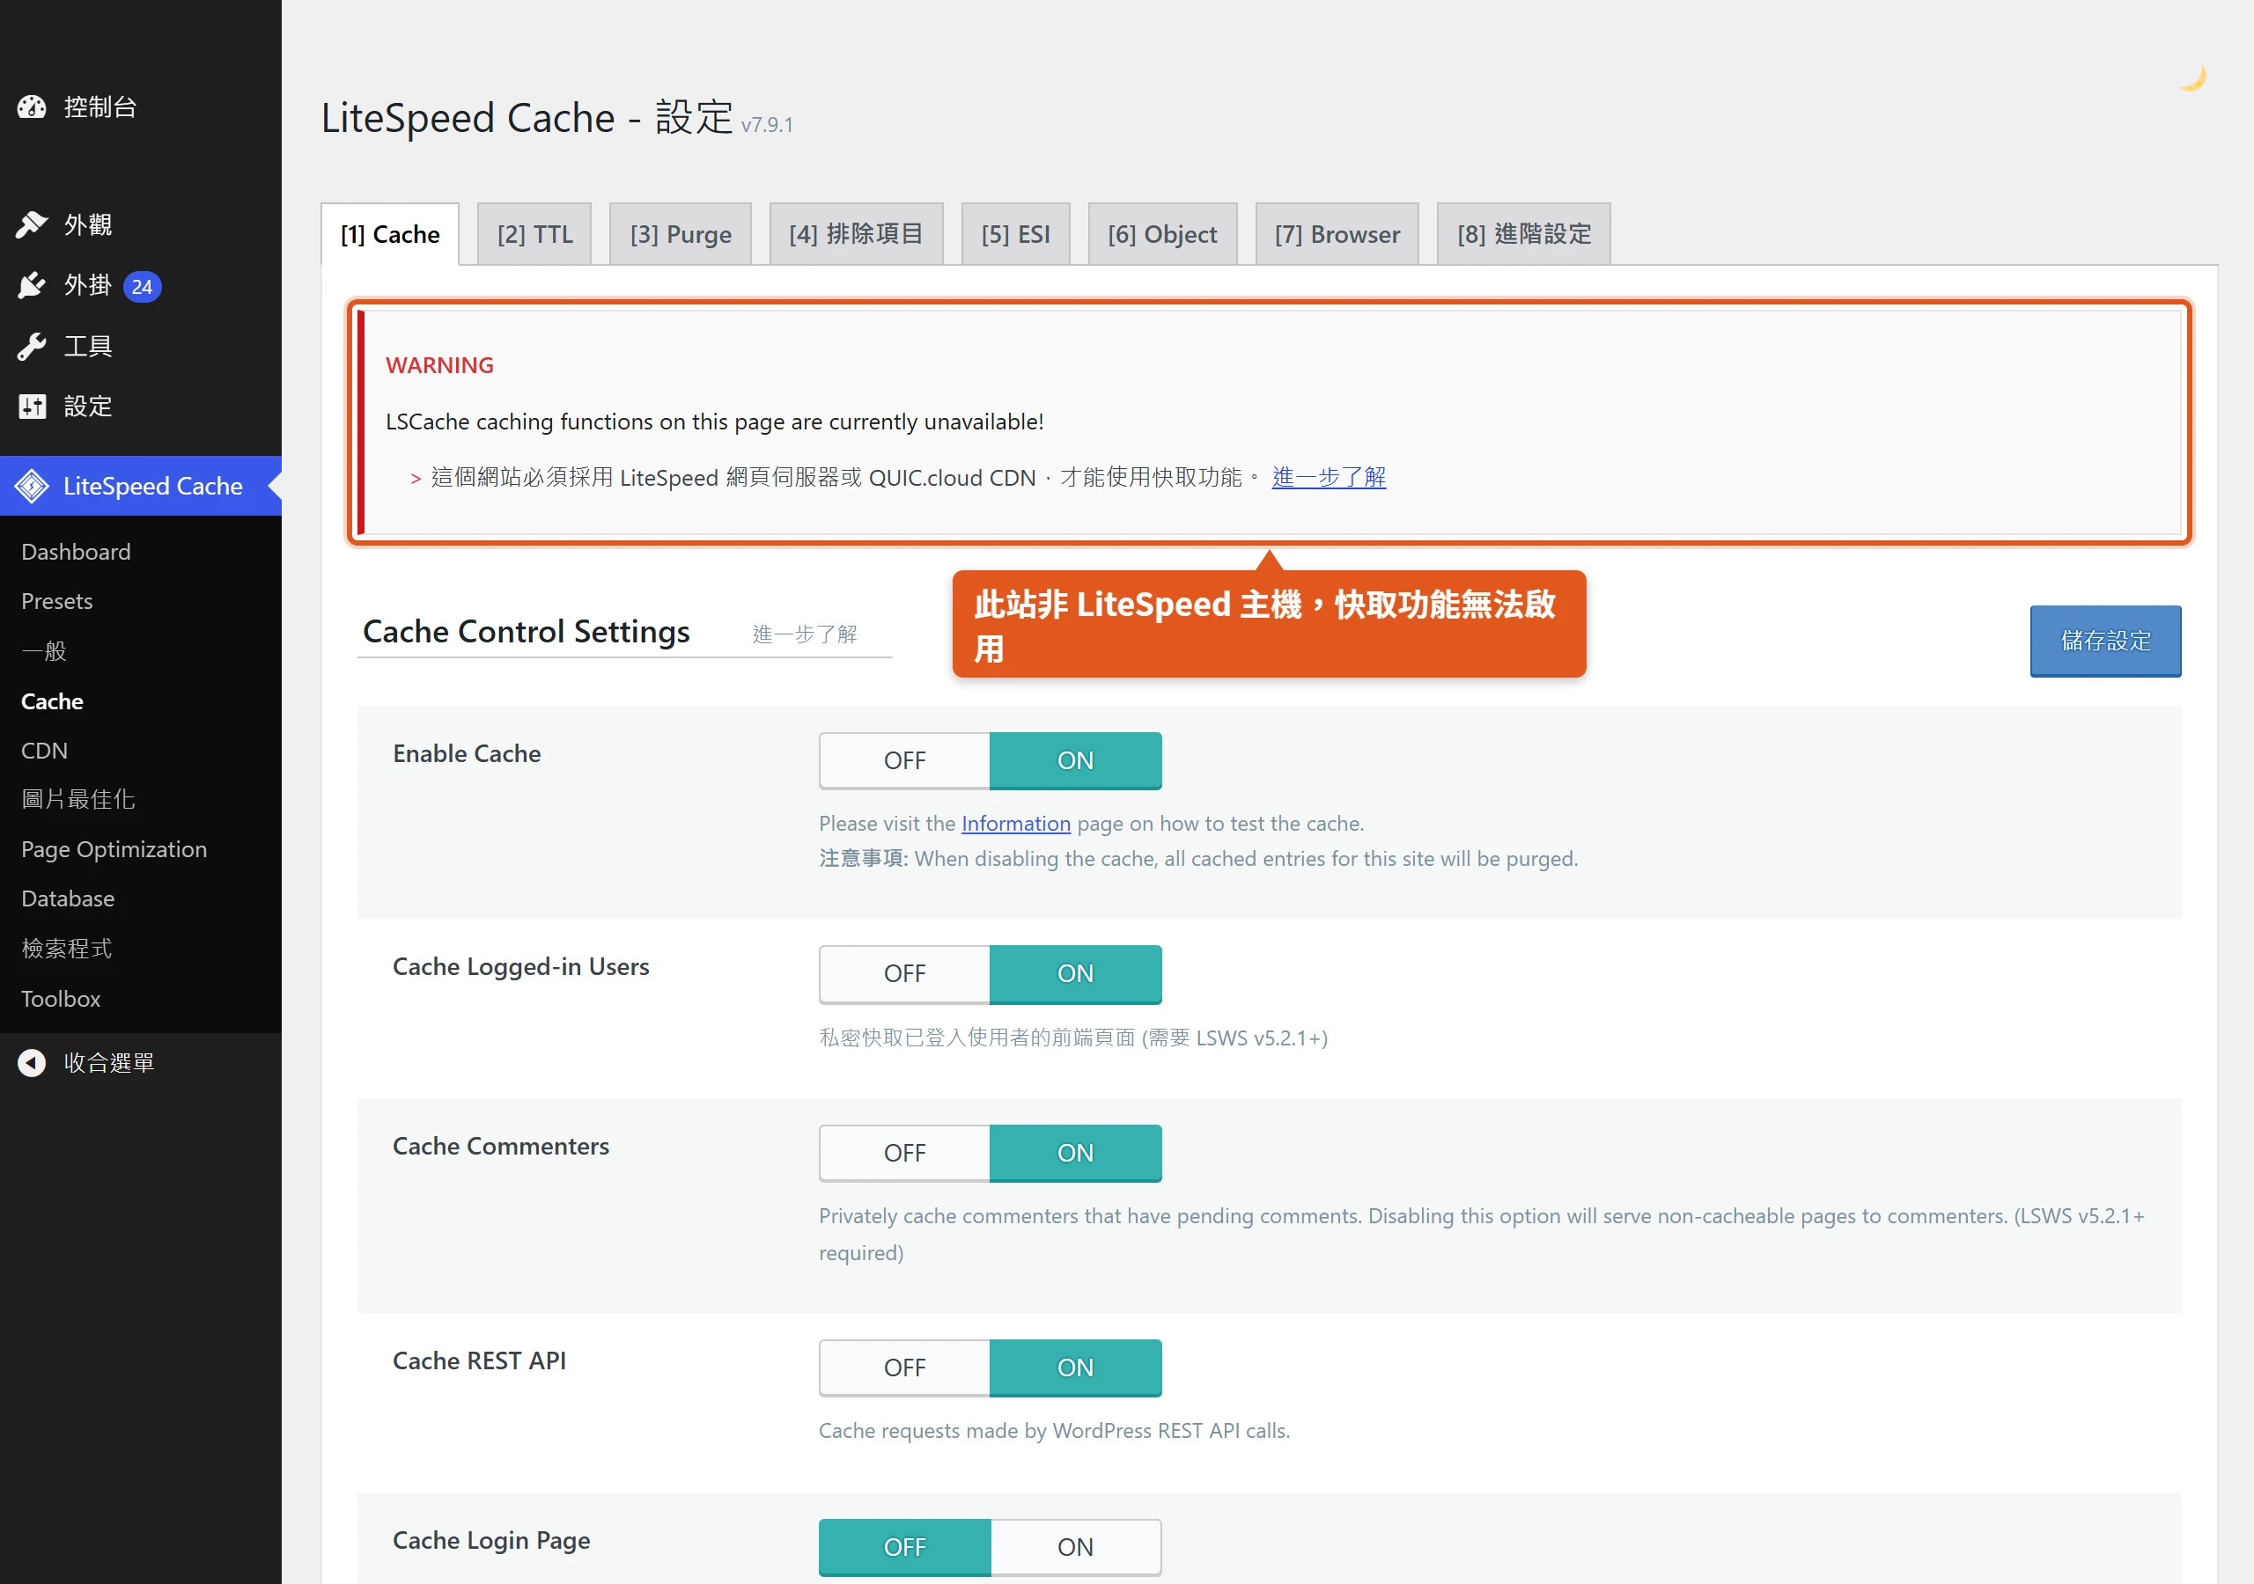Click the 24 plugin updates badge
The height and width of the screenshot is (1584, 2254).
point(143,287)
